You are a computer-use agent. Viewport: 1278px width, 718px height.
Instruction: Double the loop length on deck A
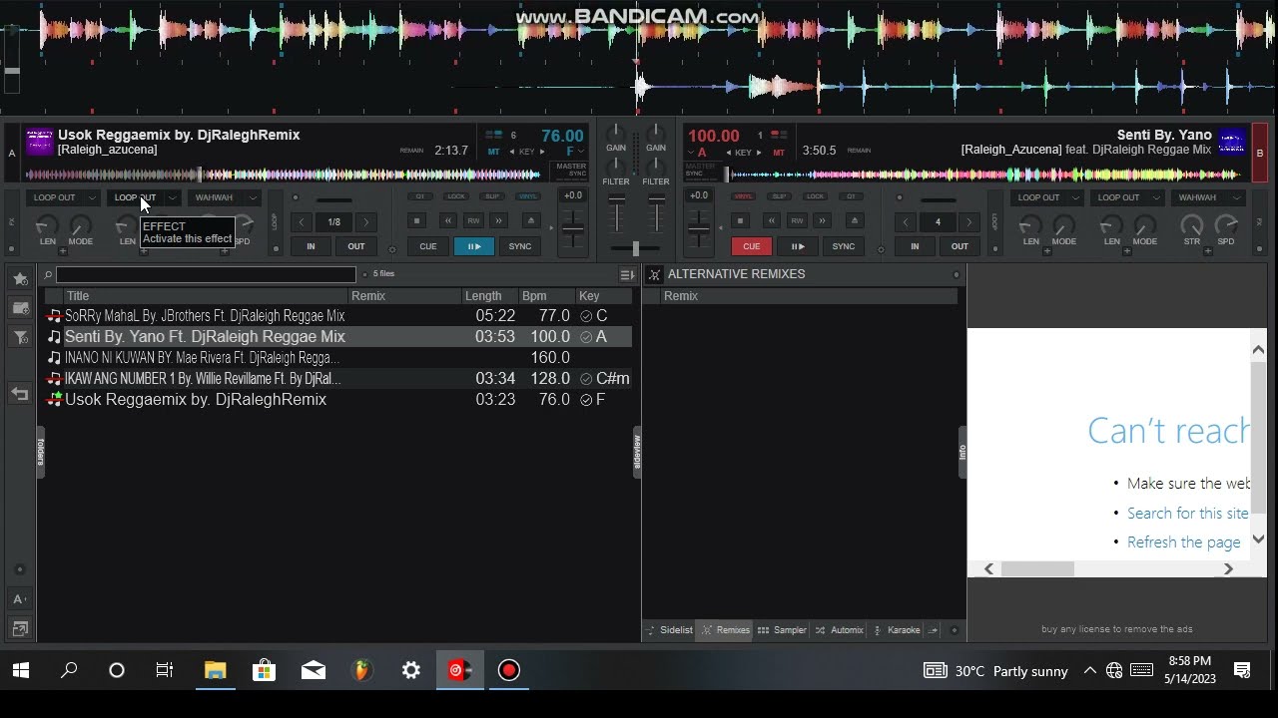pyautogui.click(x=365, y=222)
